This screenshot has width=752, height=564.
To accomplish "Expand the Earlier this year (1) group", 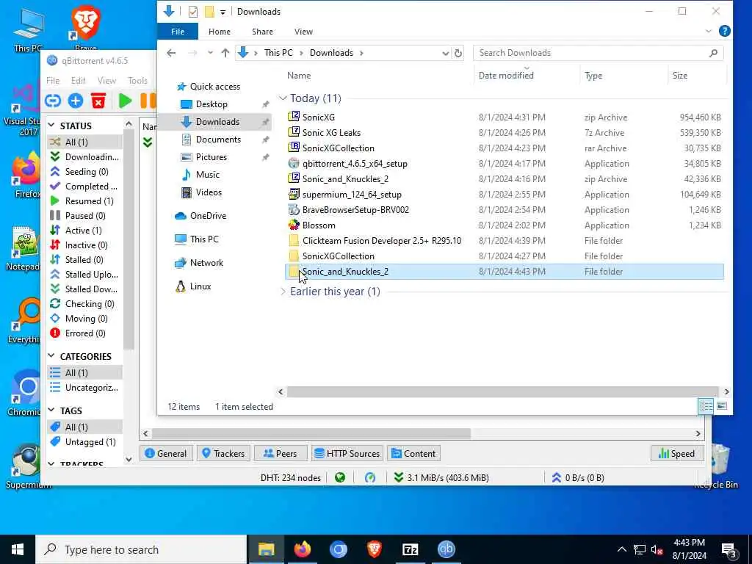I will coord(283,292).
